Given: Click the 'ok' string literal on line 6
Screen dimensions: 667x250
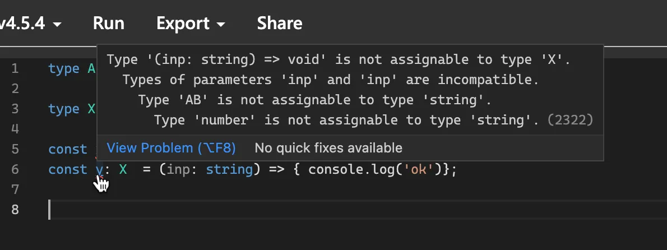Looking at the screenshot, I should click(x=419, y=169).
